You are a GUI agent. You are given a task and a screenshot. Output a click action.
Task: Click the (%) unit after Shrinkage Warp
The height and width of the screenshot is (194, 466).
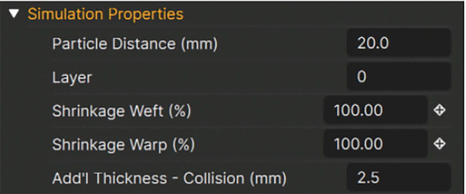183,145
